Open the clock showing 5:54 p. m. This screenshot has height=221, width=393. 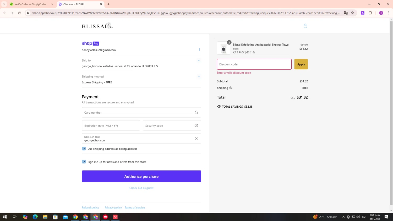coord(375,217)
